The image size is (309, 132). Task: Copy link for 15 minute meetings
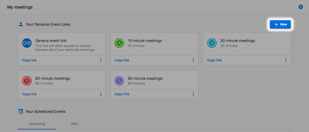point(122,60)
